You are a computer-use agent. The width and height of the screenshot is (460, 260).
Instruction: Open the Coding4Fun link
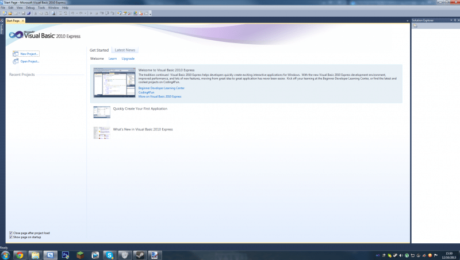[146, 92]
